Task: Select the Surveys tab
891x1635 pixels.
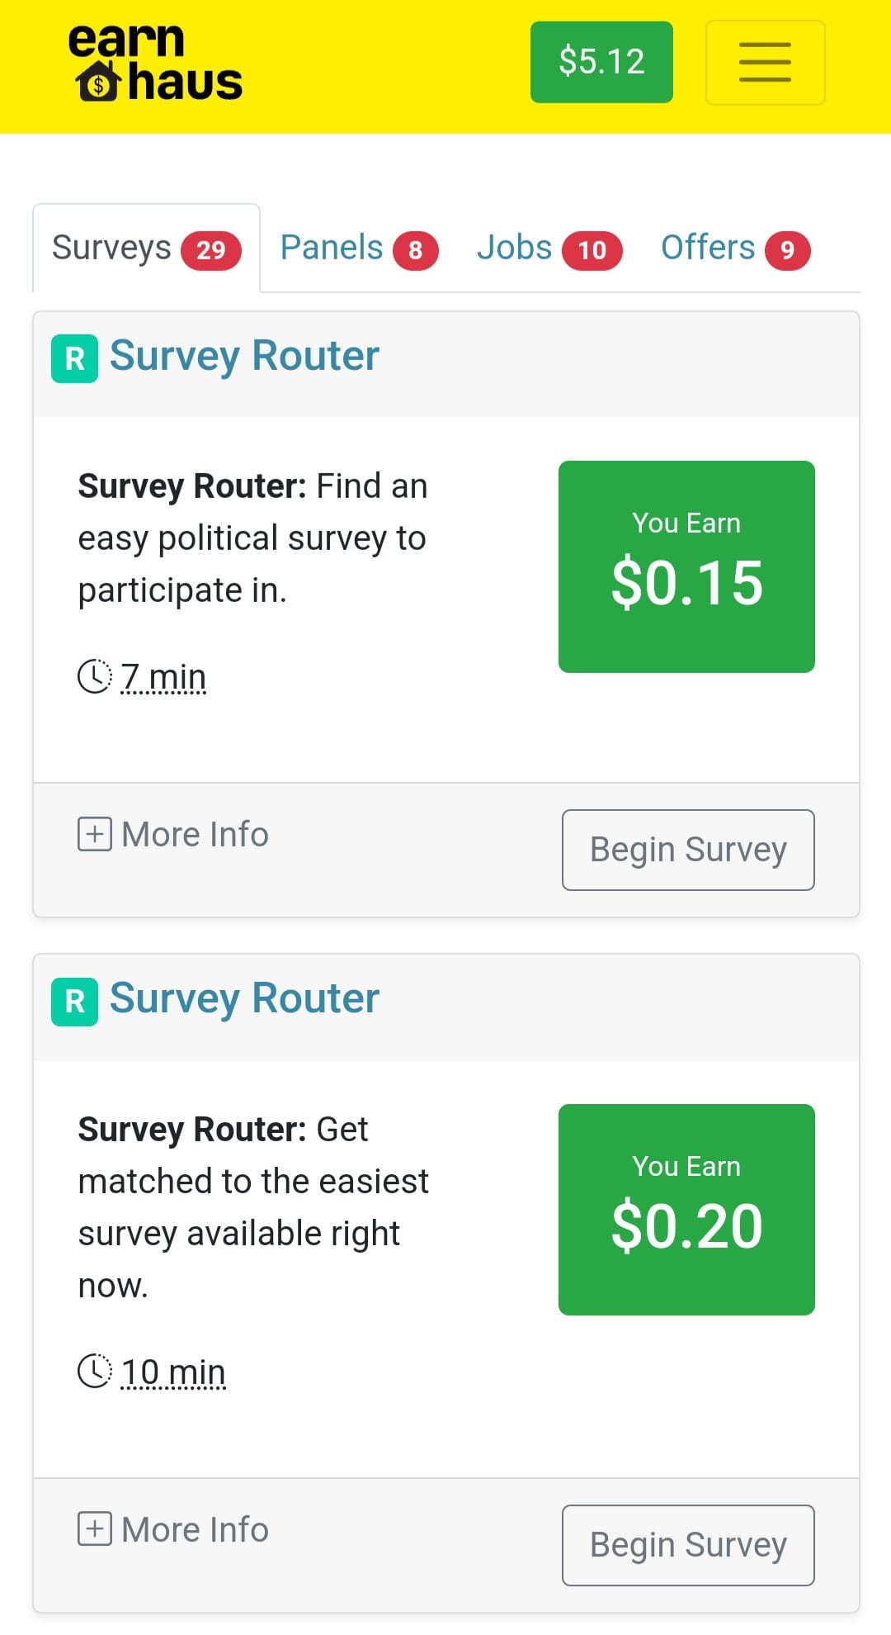Action: point(146,248)
